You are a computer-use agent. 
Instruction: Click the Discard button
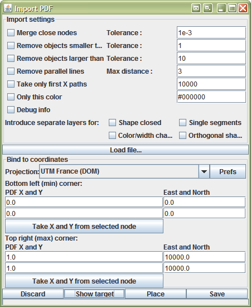33,294
